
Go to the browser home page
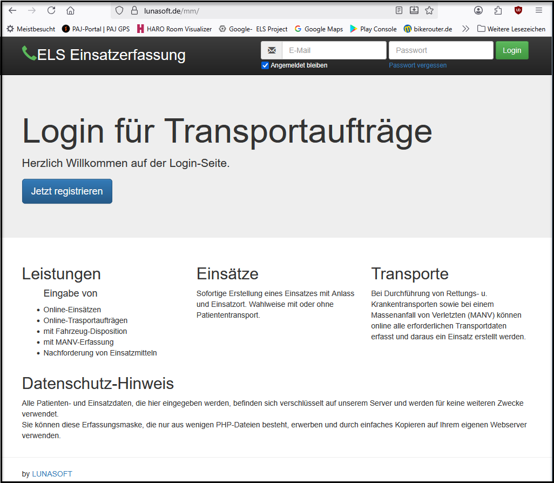pos(70,10)
